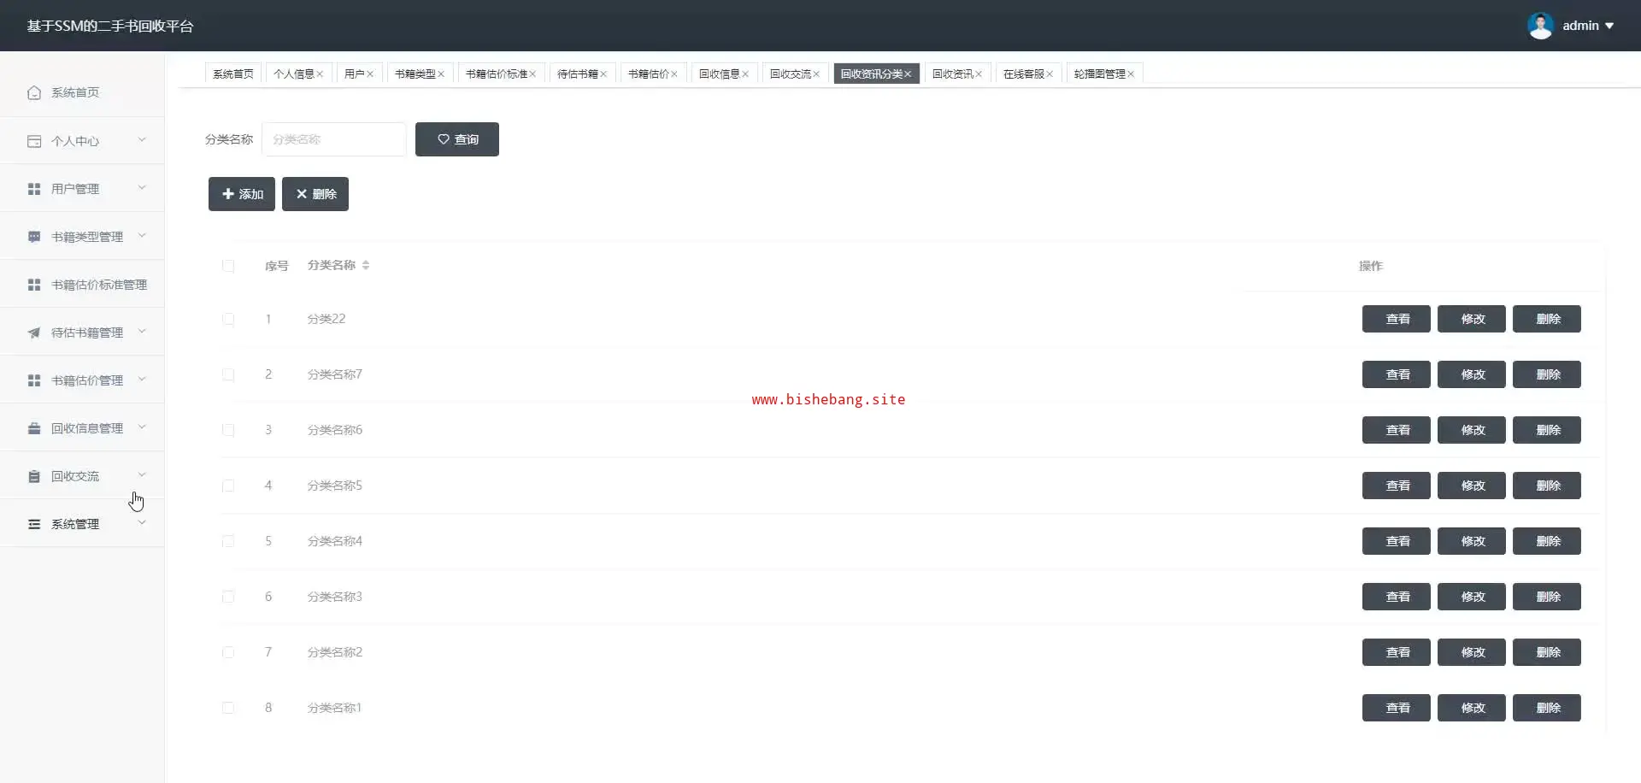Image resolution: width=1641 pixels, height=783 pixels.
Task: Check the row for 分类名称6
Action: point(228,430)
